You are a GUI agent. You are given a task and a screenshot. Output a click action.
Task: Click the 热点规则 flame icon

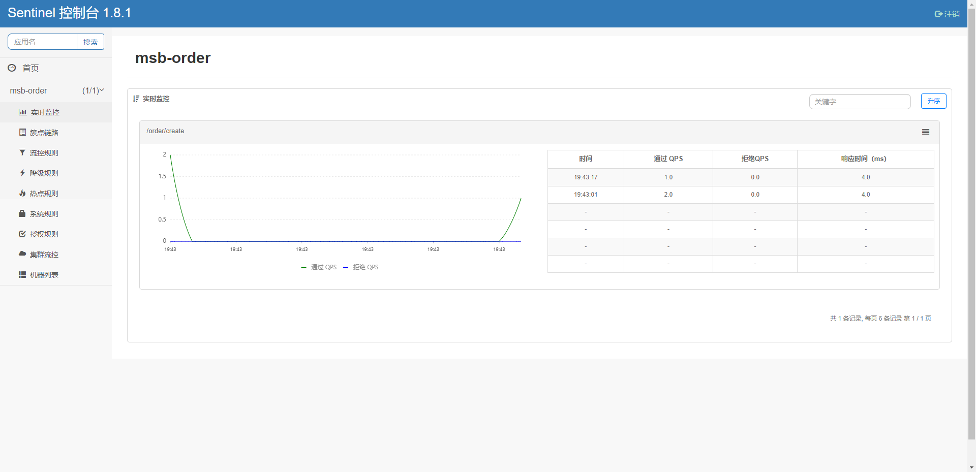pyautogui.click(x=22, y=193)
